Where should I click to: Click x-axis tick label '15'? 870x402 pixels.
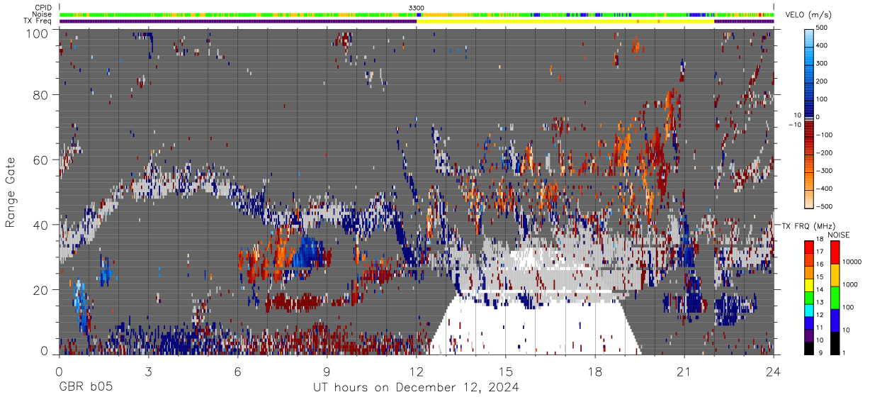(506, 371)
